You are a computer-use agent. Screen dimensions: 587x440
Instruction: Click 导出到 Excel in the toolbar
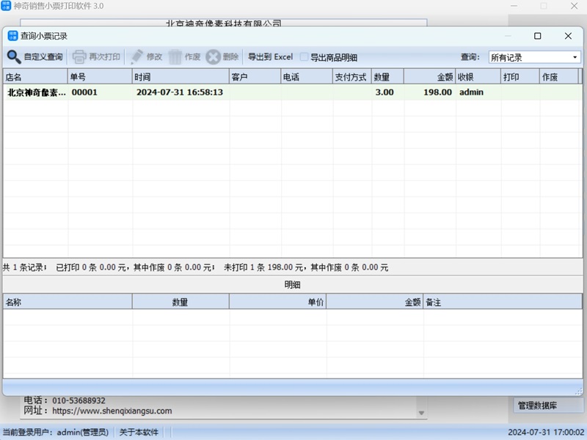point(270,57)
